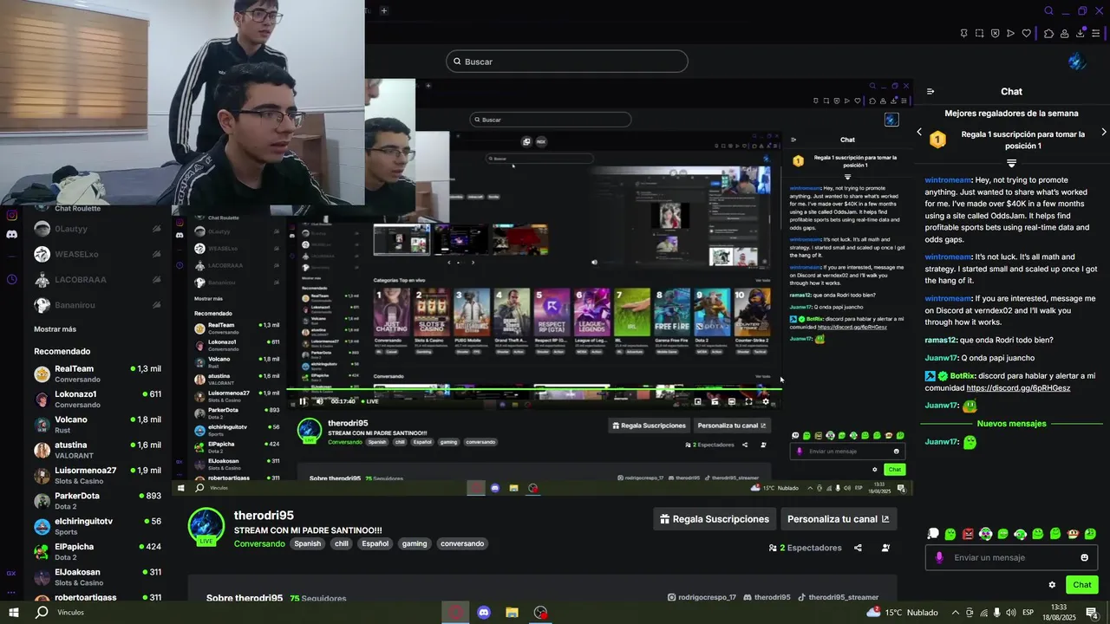
Task: Select the conversando tag
Action: pyautogui.click(x=462, y=544)
